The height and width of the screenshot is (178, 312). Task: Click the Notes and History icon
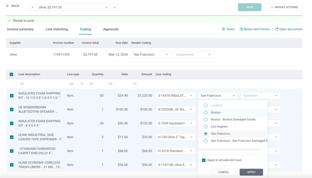[x=241, y=29]
